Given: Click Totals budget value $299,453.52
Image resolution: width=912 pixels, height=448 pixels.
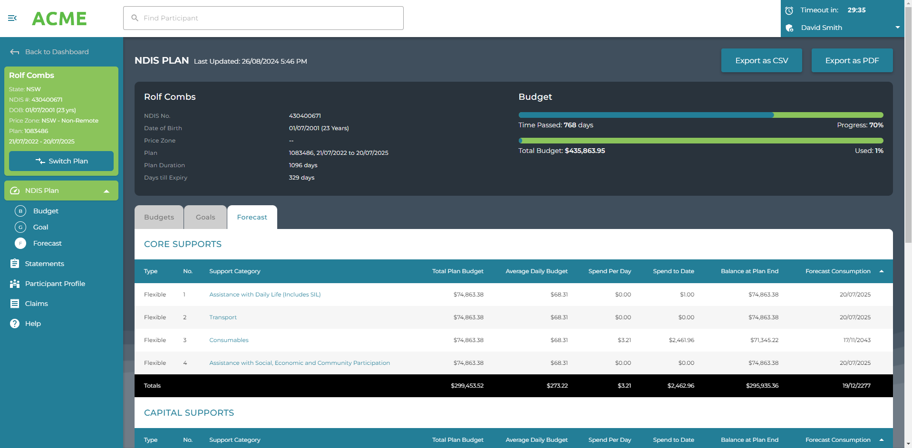Looking at the screenshot, I should pyautogui.click(x=467, y=386).
